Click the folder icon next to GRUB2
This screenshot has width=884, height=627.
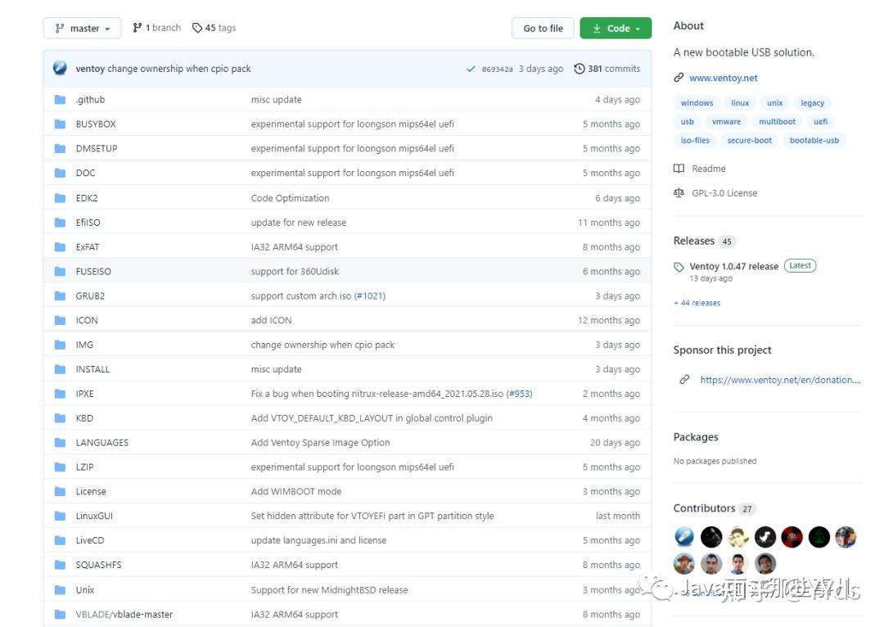click(x=60, y=295)
